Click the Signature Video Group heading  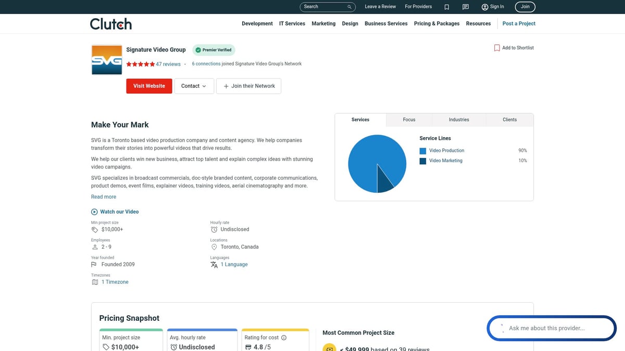click(156, 49)
